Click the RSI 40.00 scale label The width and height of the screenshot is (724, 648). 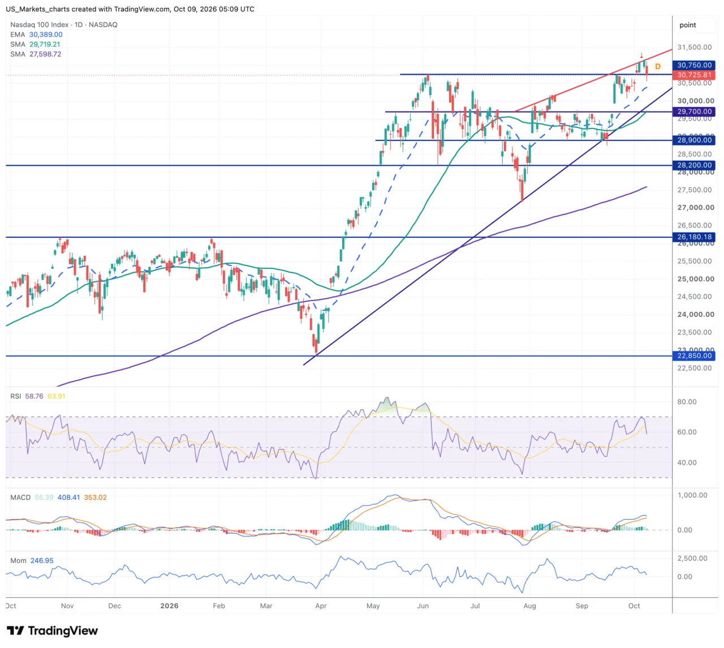tap(687, 462)
